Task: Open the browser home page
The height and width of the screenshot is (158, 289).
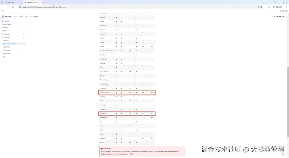Action: click(x=13, y=7)
